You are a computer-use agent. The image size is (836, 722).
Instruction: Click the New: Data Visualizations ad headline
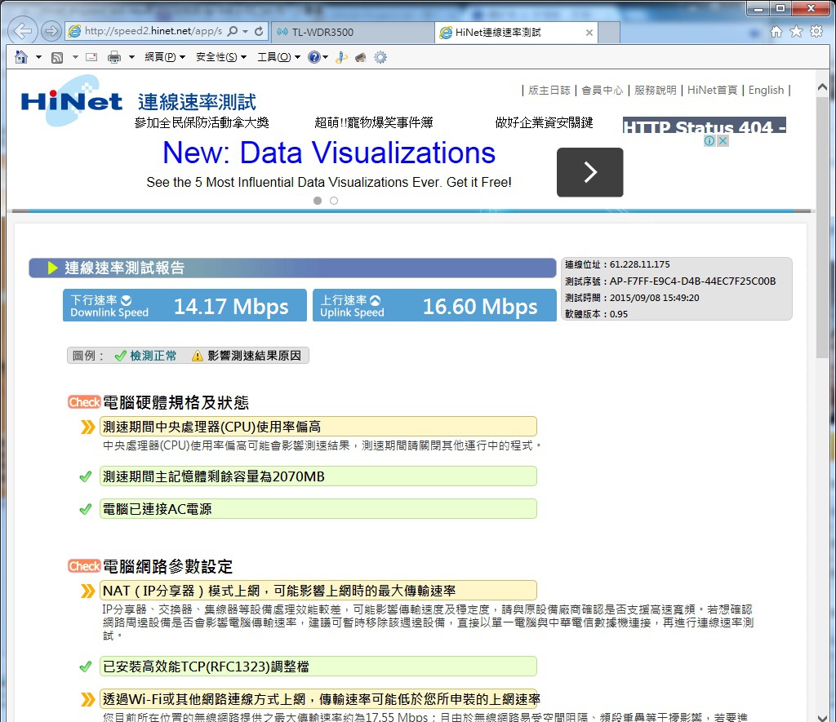(329, 153)
